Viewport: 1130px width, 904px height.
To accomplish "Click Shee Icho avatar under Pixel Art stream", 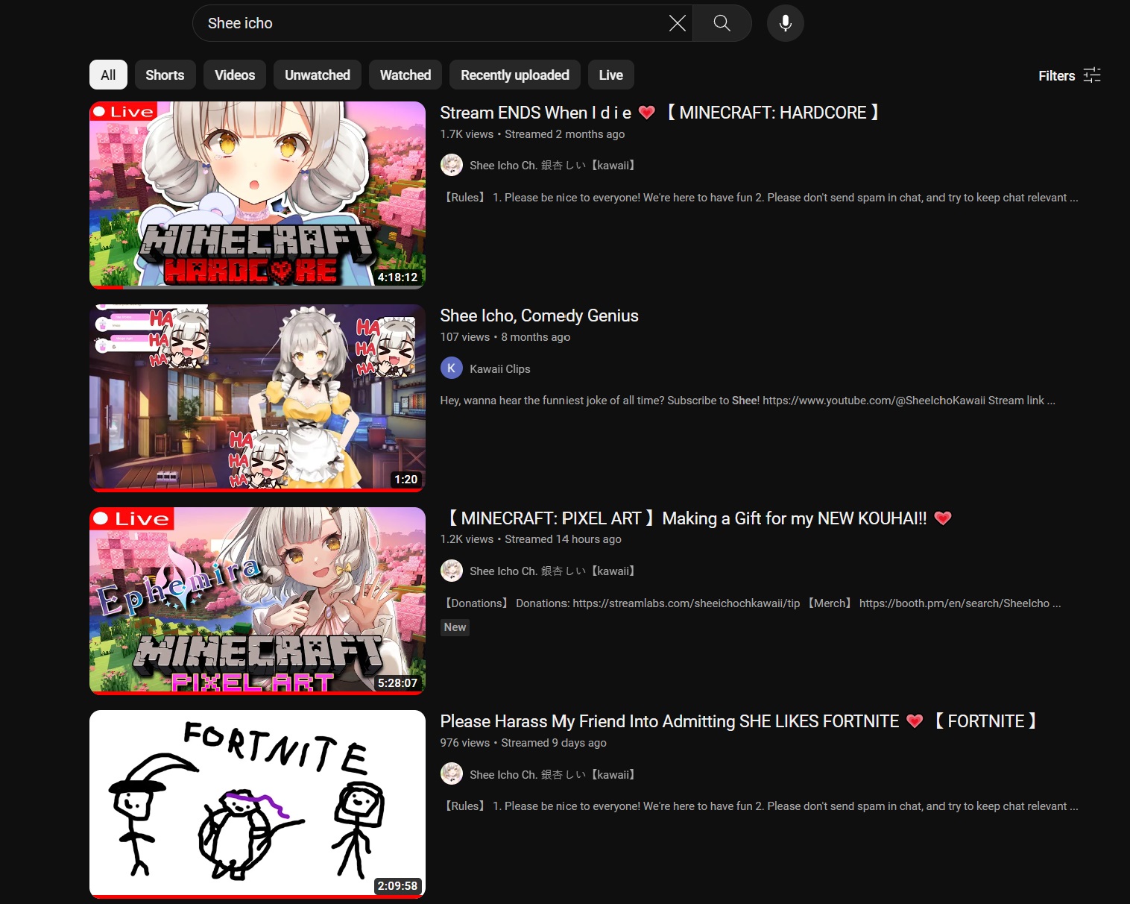I will click(451, 571).
